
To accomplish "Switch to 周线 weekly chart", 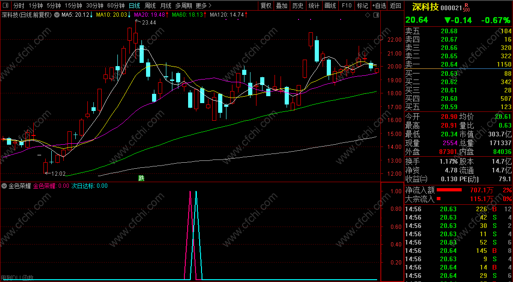I will click(150, 6).
